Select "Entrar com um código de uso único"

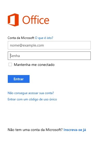click(x=32, y=99)
